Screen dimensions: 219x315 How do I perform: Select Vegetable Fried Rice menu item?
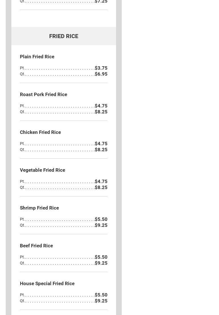point(42,170)
